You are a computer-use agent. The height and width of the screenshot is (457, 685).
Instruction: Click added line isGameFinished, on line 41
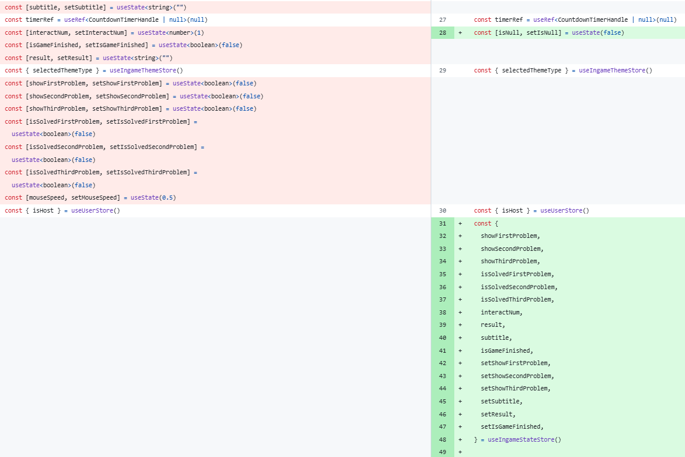tap(507, 351)
